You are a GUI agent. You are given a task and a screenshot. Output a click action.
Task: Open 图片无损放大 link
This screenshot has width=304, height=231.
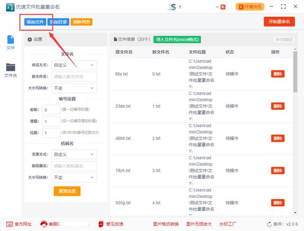[199, 224]
